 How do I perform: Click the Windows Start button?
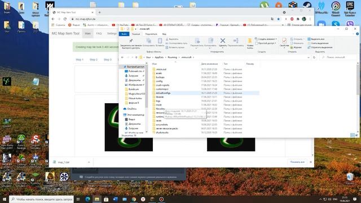5,199
